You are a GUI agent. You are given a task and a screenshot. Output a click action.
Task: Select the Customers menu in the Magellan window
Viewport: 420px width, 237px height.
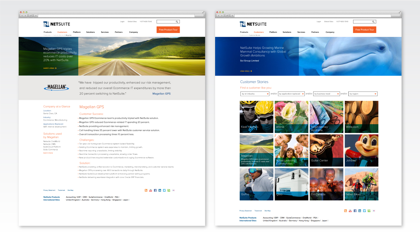click(x=62, y=32)
